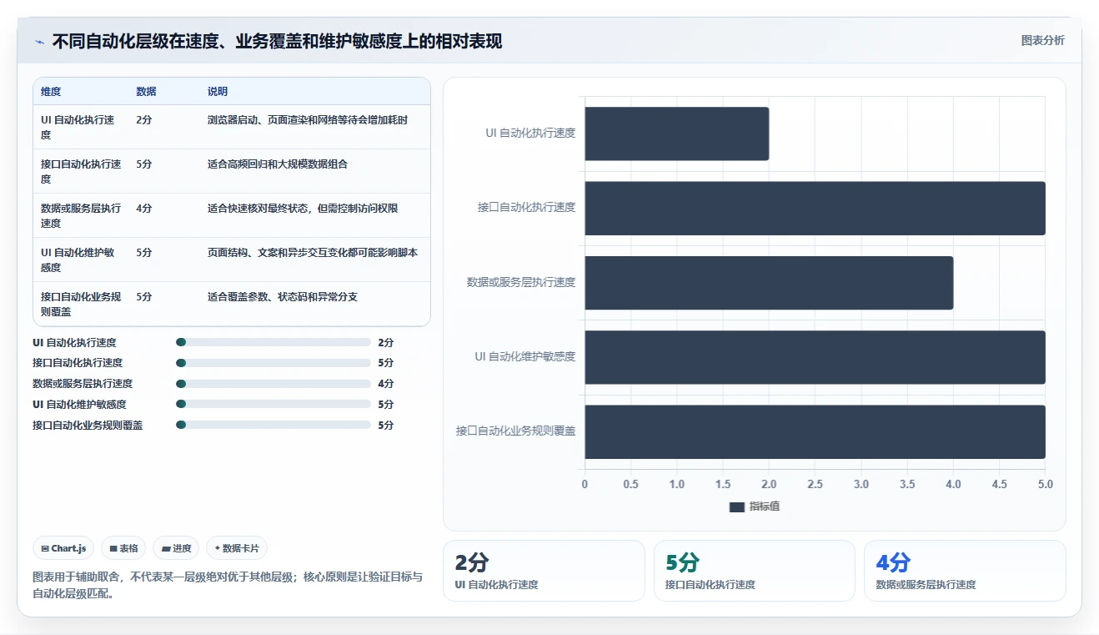The height and width of the screenshot is (635, 1099).
Task: Open the 4分 数据或服务层执行速度 data card
Action: (965, 571)
